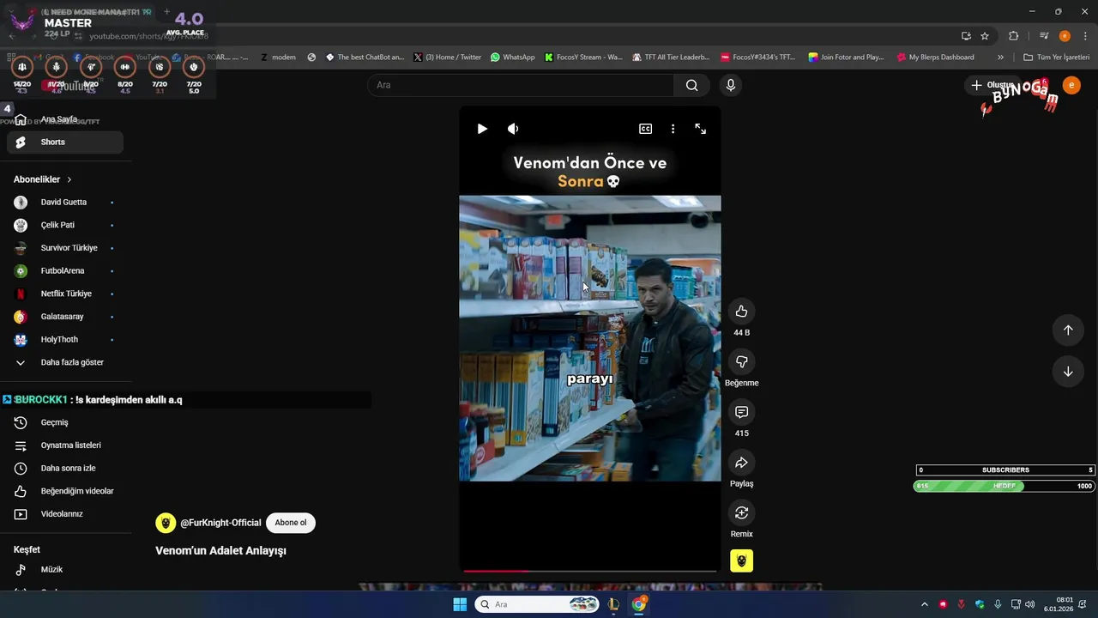
Task: Open My Blerps Dashboard bookmark
Action: [x=935, y=58]
